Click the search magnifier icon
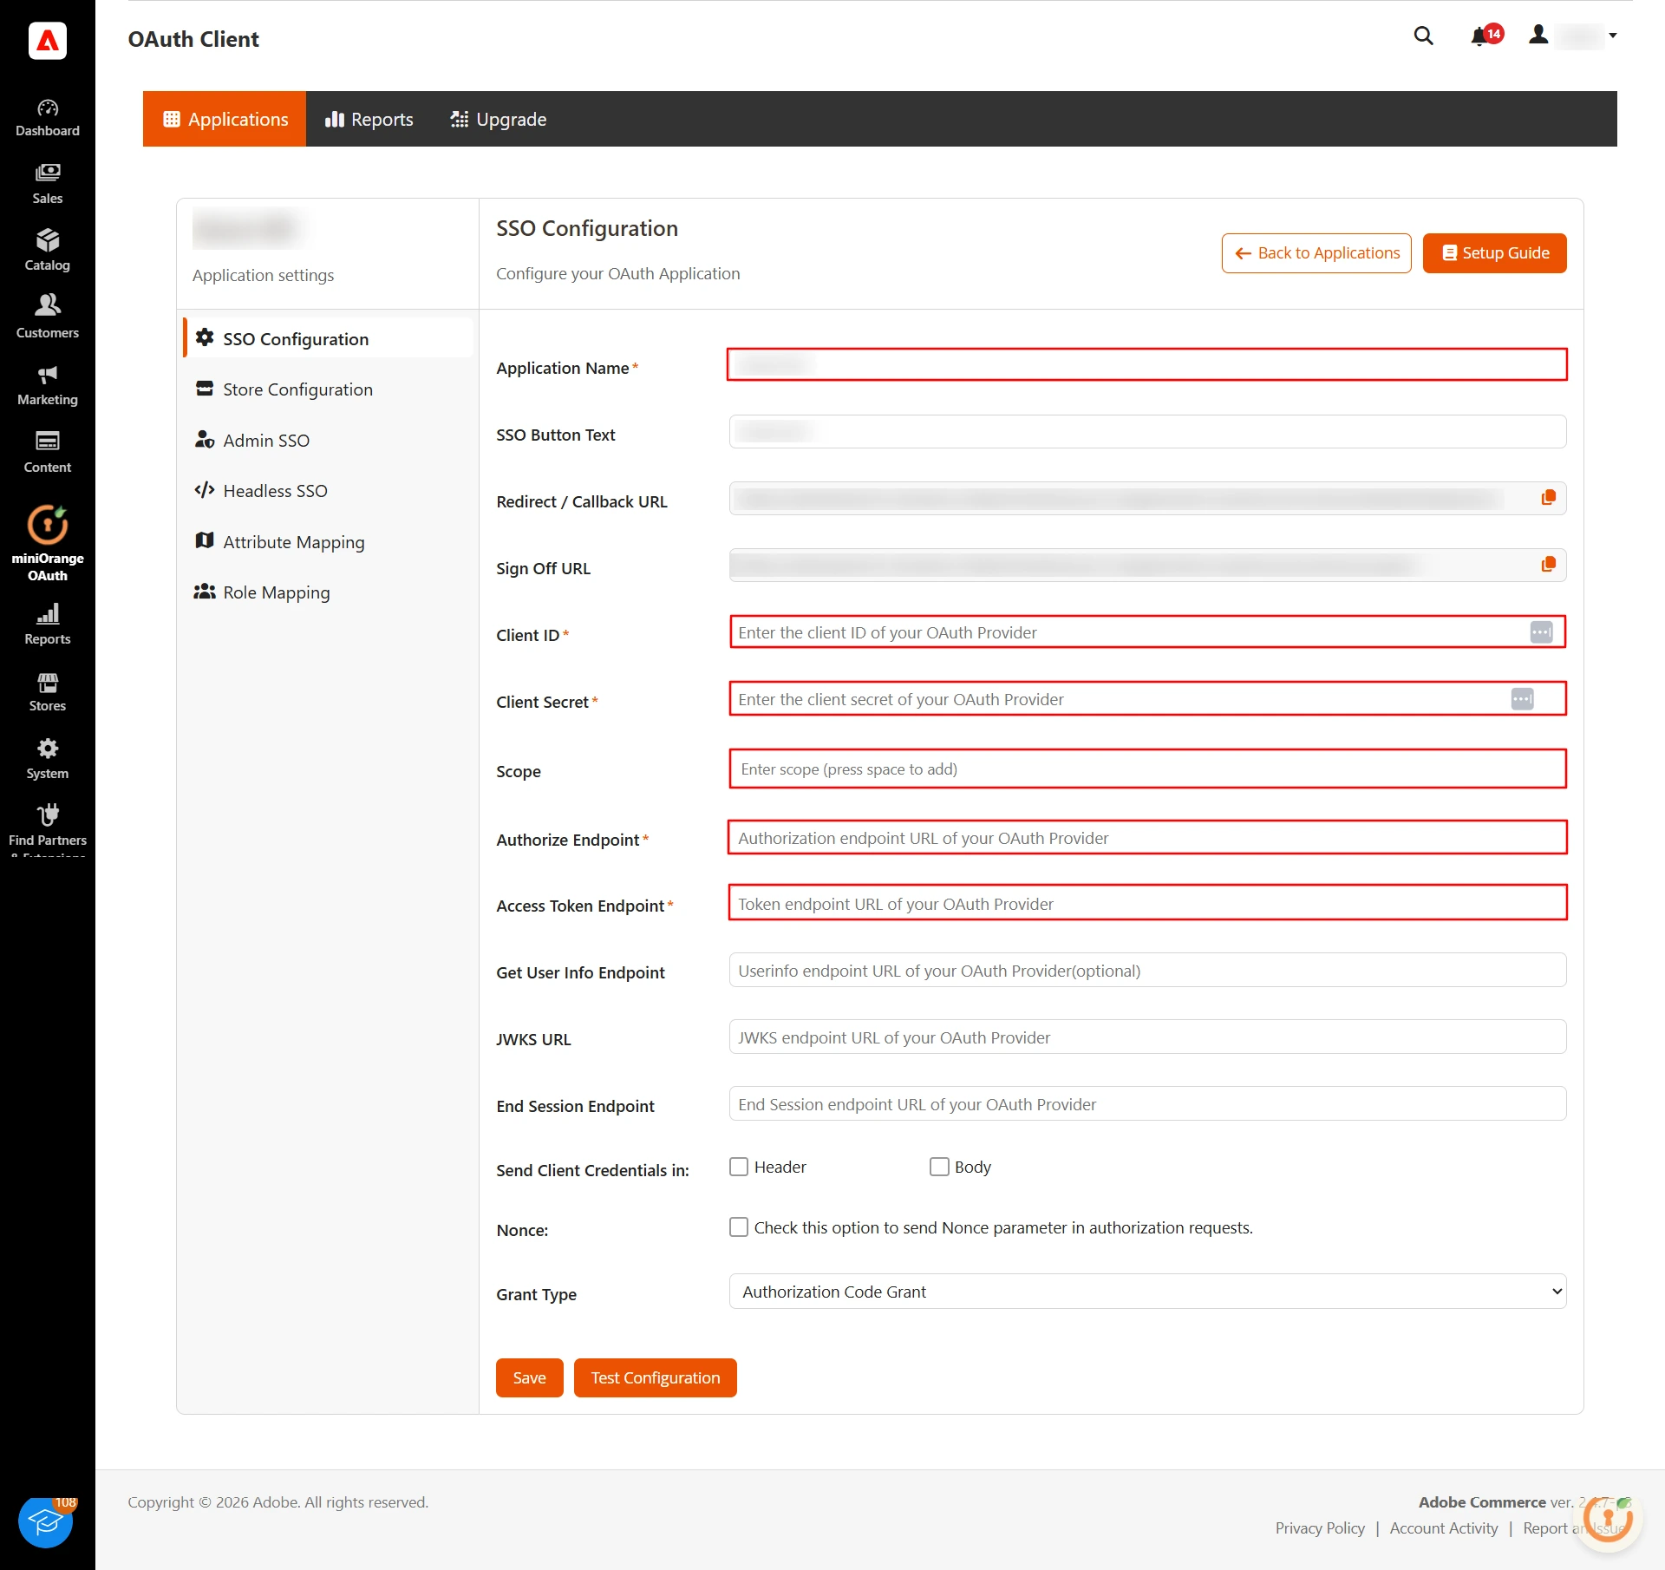This screenshot has width=1665, height=1570. click(1423, 36)
